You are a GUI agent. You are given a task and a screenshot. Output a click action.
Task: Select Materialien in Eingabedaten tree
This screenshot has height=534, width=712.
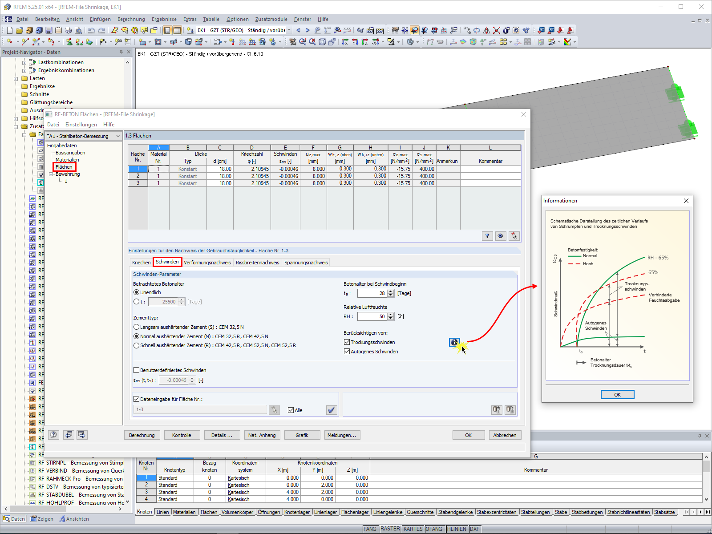[67, 160]
